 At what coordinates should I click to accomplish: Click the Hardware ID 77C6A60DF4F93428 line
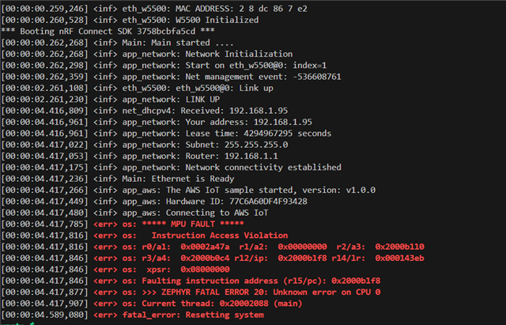(x=154, y=202)
